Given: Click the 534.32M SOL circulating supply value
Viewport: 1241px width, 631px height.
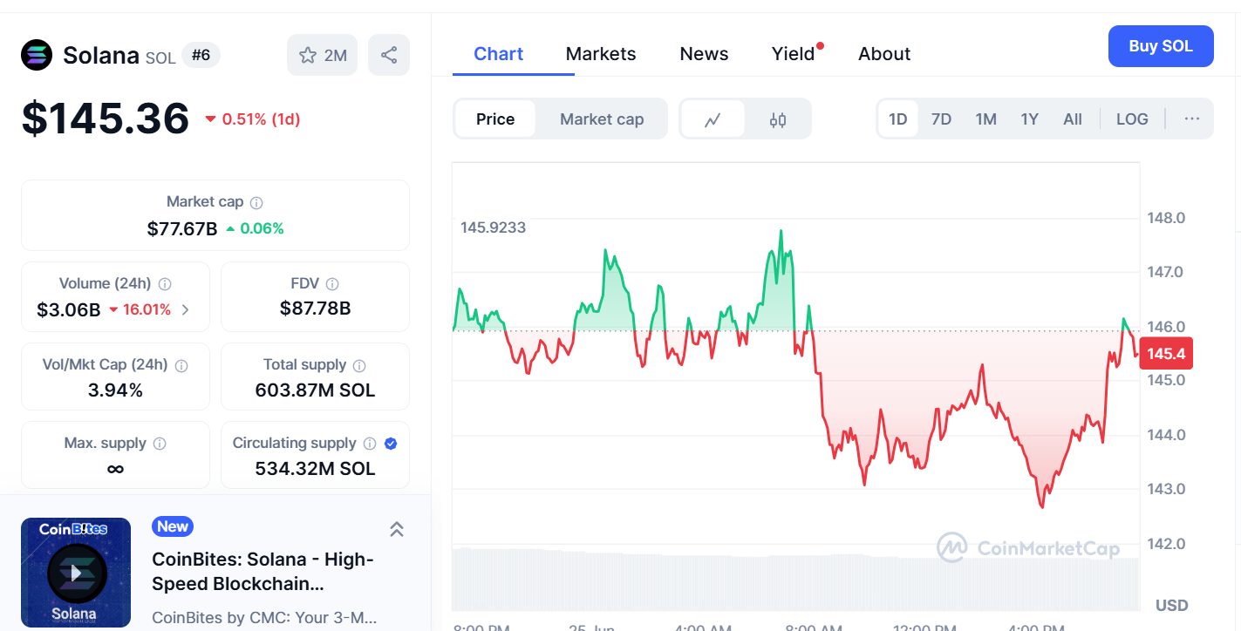Looking at the screenshot, I should [x=315, y=469].
